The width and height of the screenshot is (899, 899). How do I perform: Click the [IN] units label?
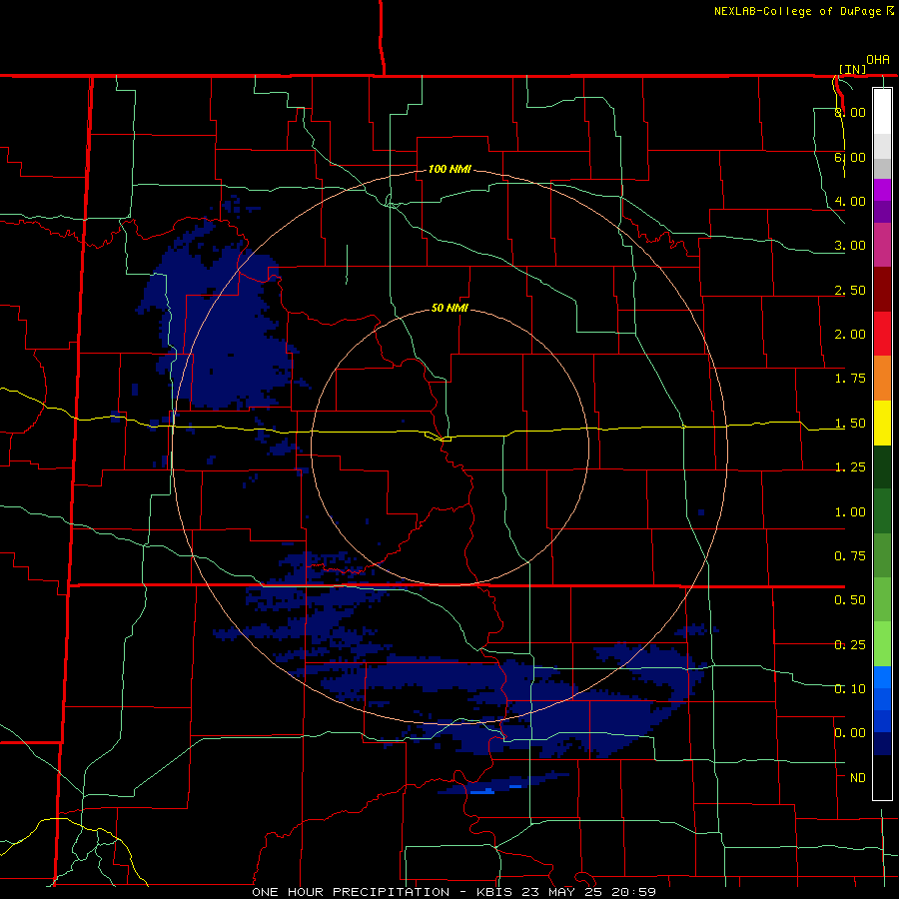tap(852, 69)
